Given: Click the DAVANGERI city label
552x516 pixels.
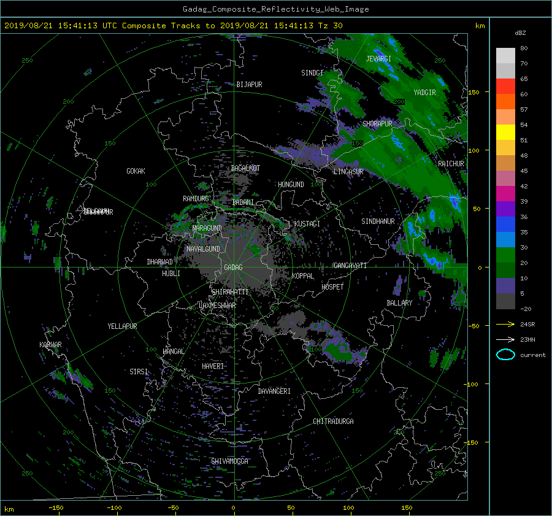Looking at the screenshot, I should pyautogui.click(x=274, y=391).
